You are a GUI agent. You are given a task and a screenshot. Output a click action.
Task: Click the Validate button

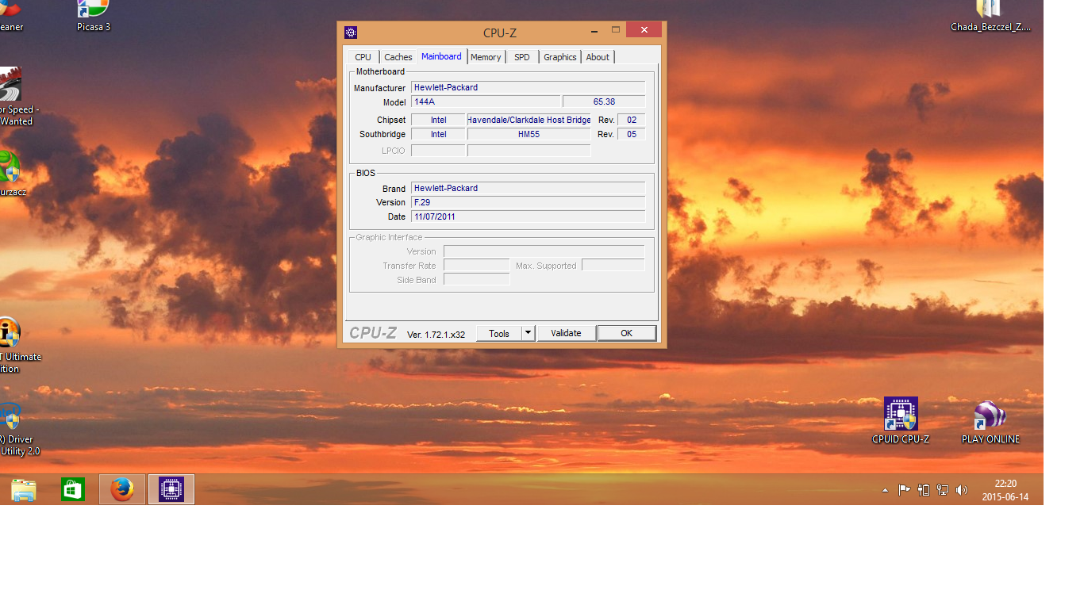point(567,334)
